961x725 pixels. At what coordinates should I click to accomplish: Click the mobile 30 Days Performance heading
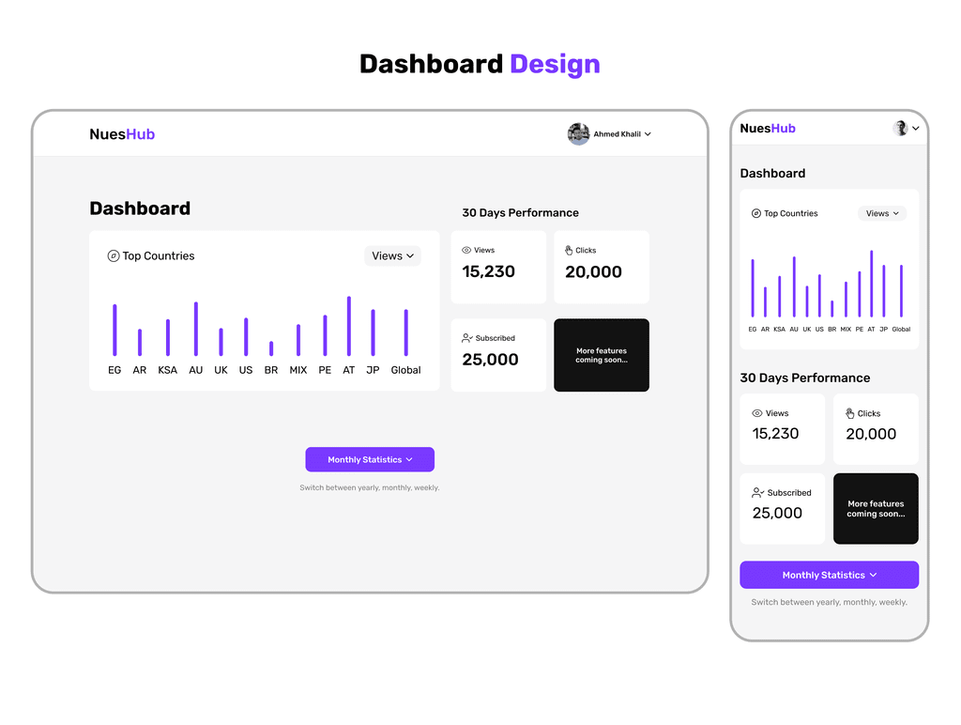point(804,378)
